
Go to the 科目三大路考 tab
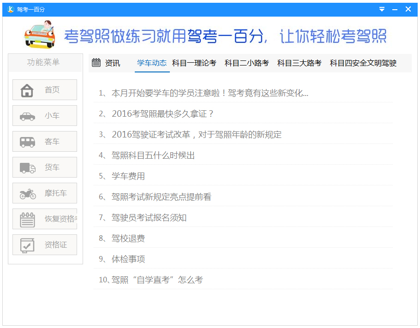click(299, 63)
